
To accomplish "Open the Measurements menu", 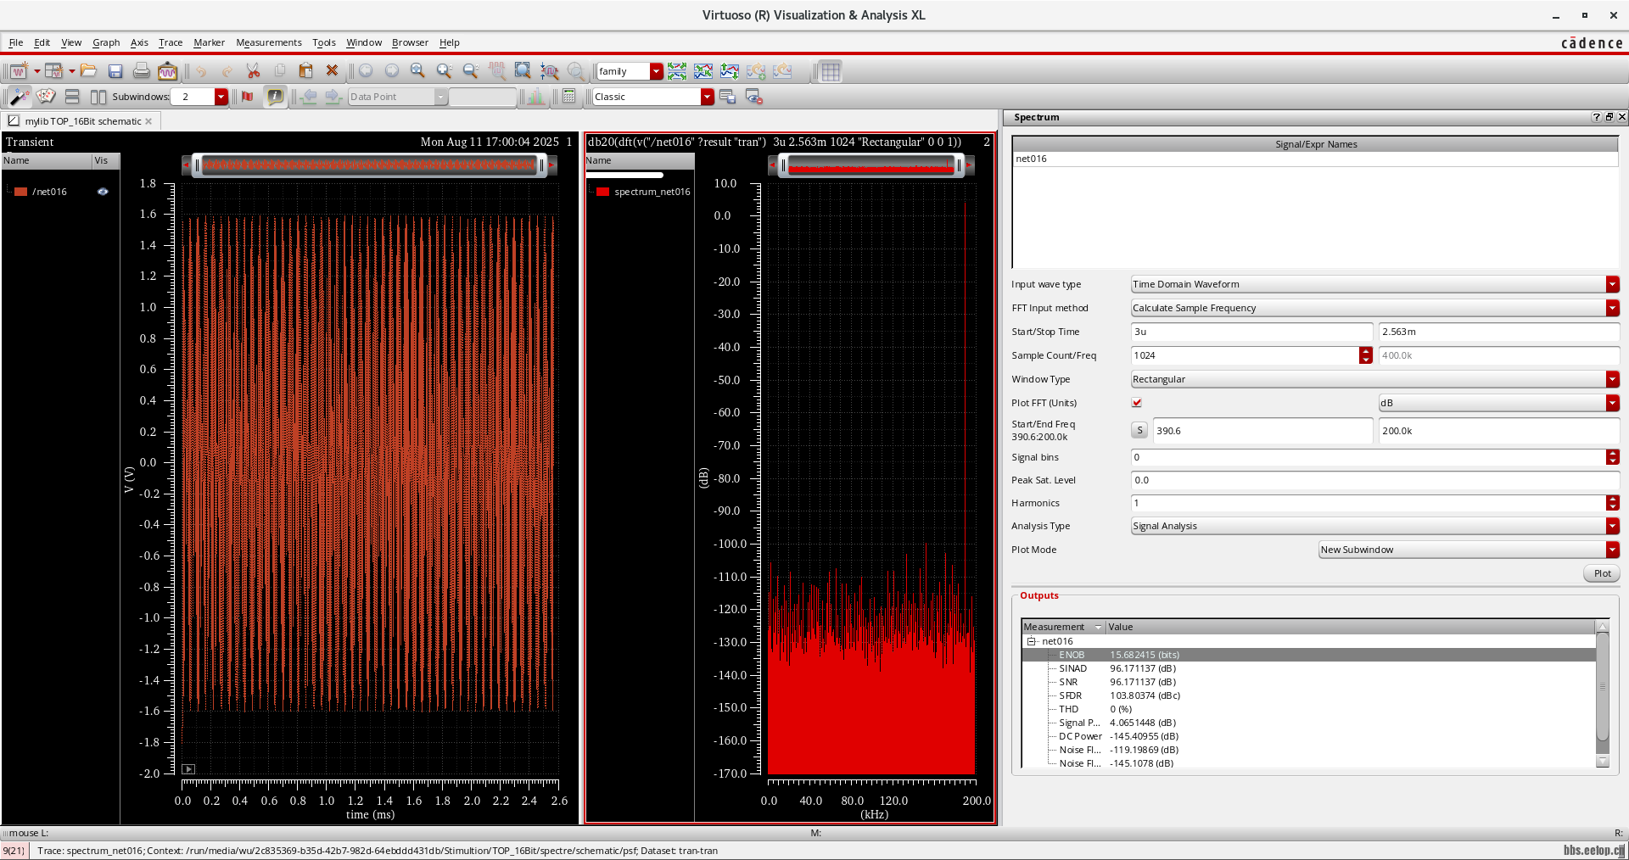I will point(269,42).
